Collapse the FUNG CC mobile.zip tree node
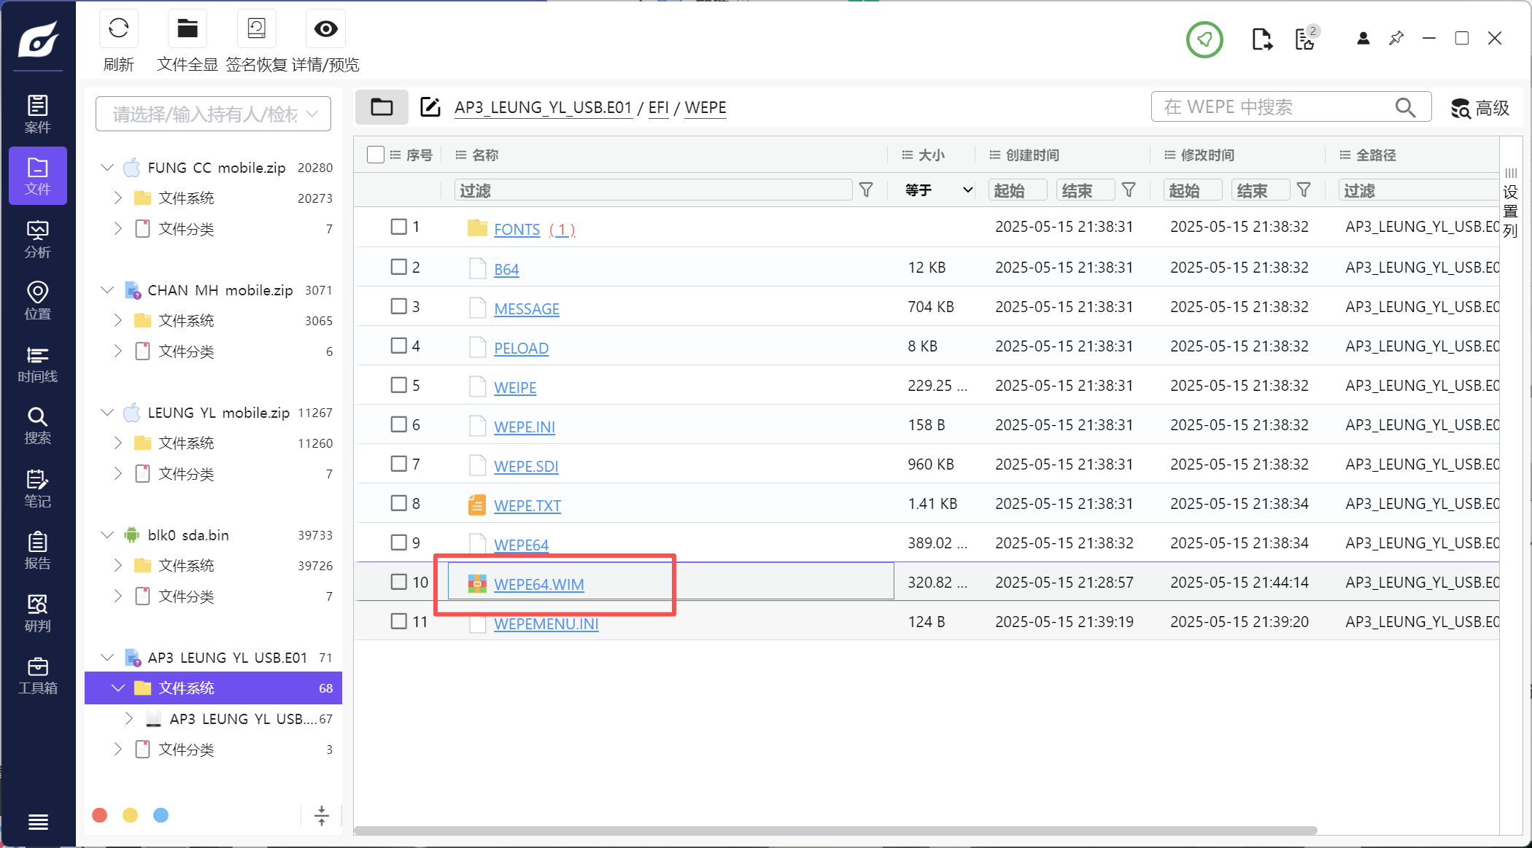Image resolution: width=1532 pixels, height=848 pixels. [107, 168]
